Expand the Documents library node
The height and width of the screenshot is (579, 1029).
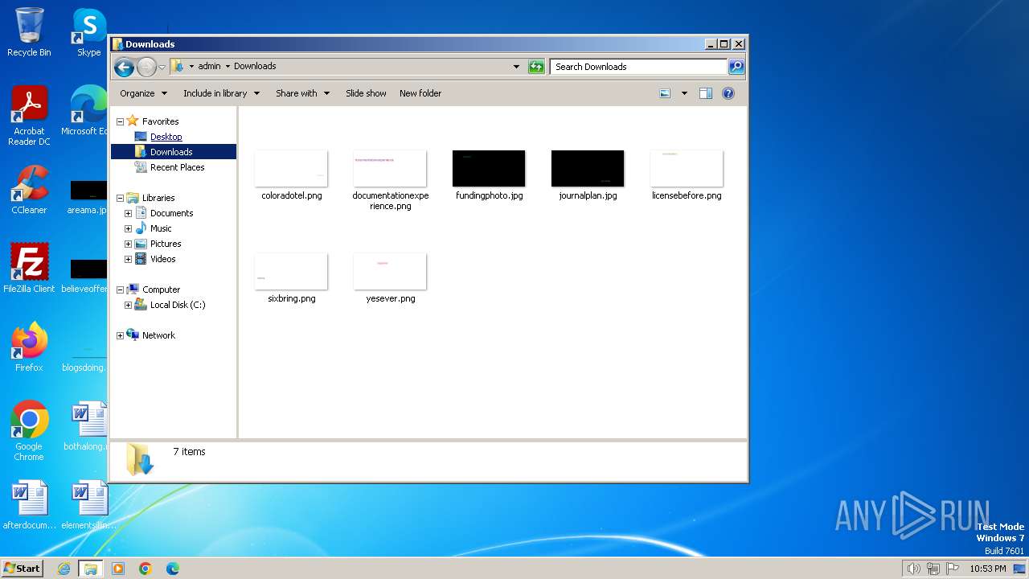pos(128,213)
